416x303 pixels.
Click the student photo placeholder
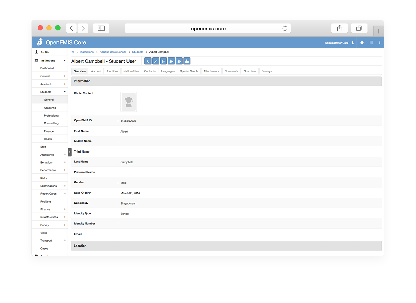coord(129,102)
